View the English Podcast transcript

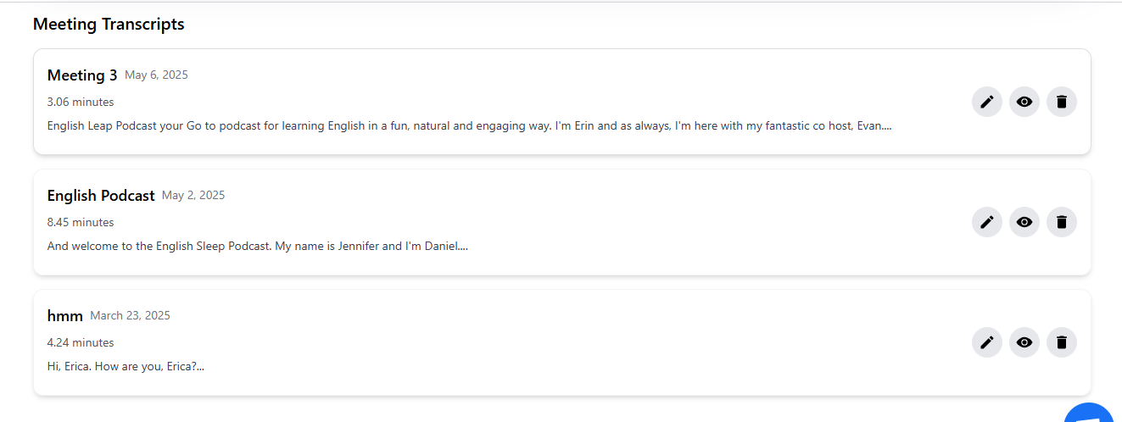1024,222
